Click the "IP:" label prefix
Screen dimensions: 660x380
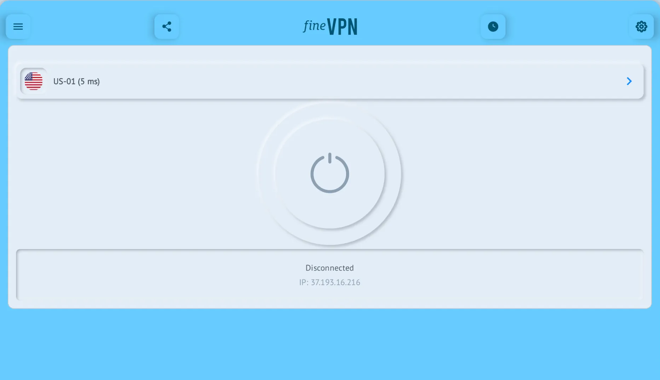coord(304,282)
